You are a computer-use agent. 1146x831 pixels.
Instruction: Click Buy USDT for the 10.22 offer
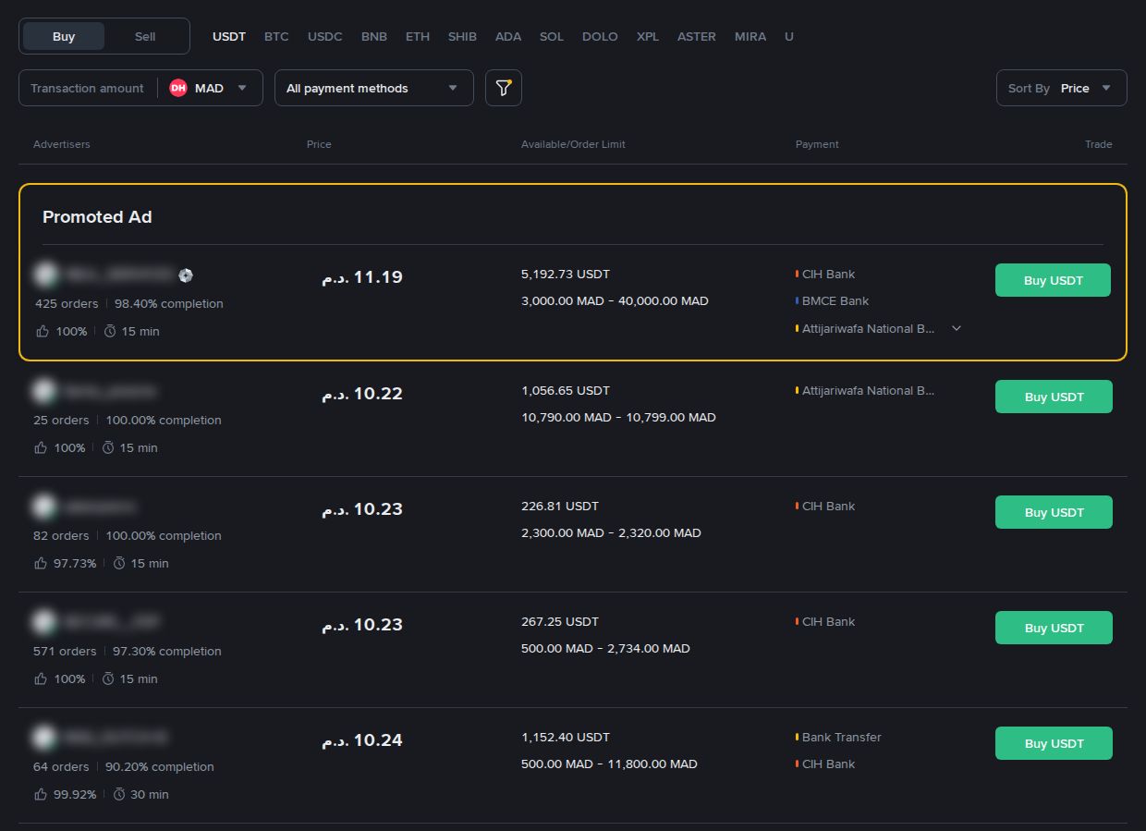[x=1054, y=397]
